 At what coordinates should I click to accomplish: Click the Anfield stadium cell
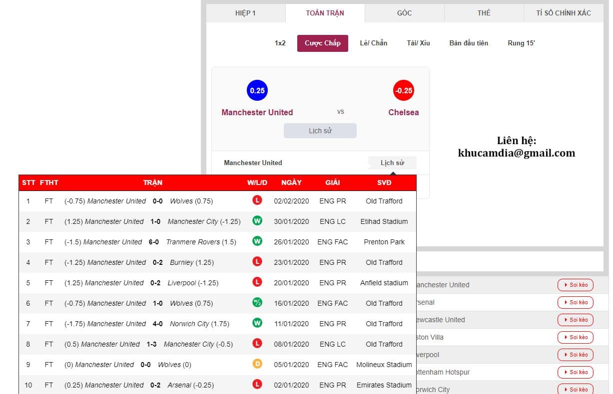click(x=384, y=283)
